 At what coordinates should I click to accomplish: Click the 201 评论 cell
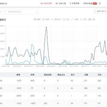(99, 88)
